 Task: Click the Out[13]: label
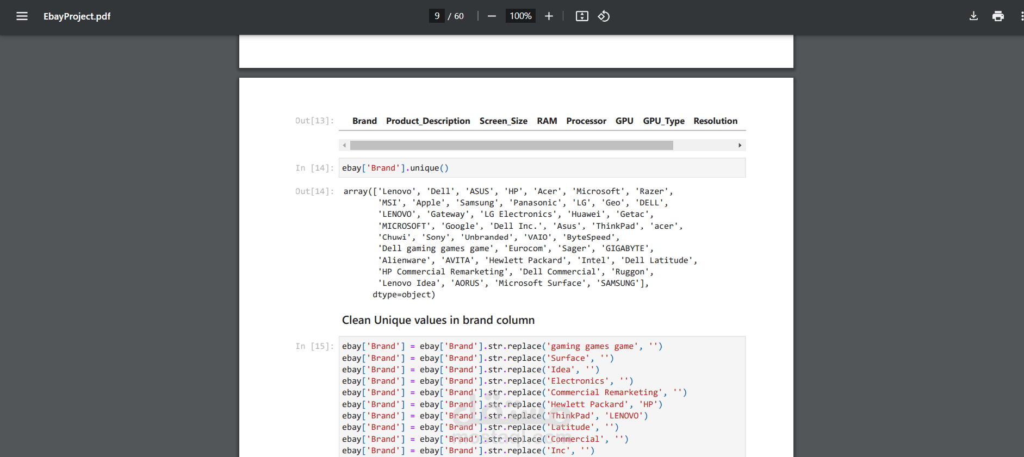pos(314,121)
